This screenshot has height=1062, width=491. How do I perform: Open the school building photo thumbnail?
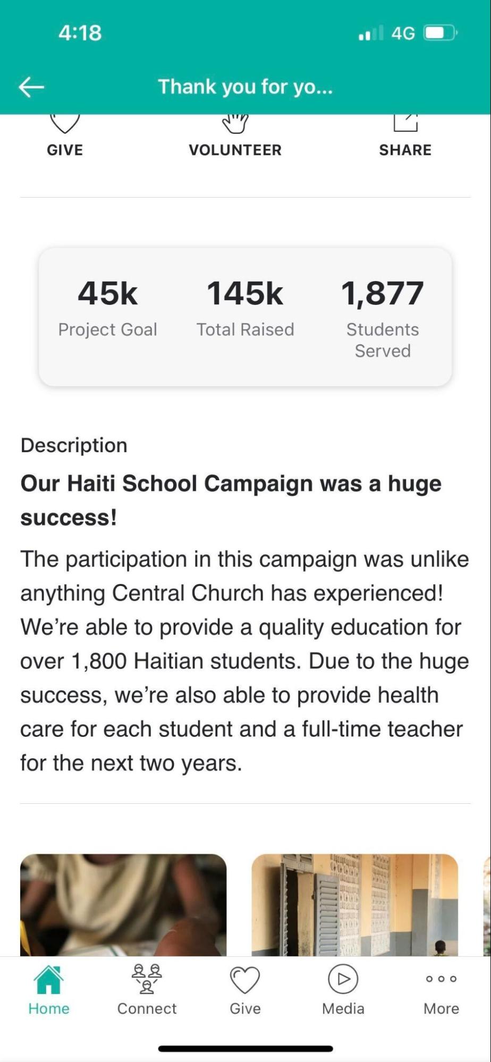[x=354, y=905]
